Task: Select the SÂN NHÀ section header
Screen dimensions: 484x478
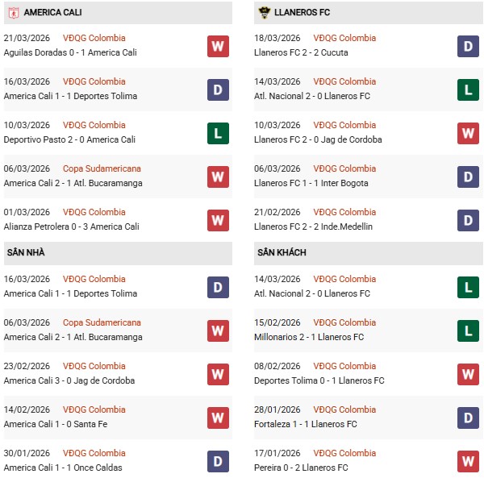Action: [x=26, y=252]
